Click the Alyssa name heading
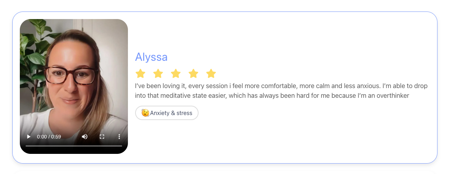Image resolution: width=449 pixels, height=174 pixels. (x=151, y=57)
